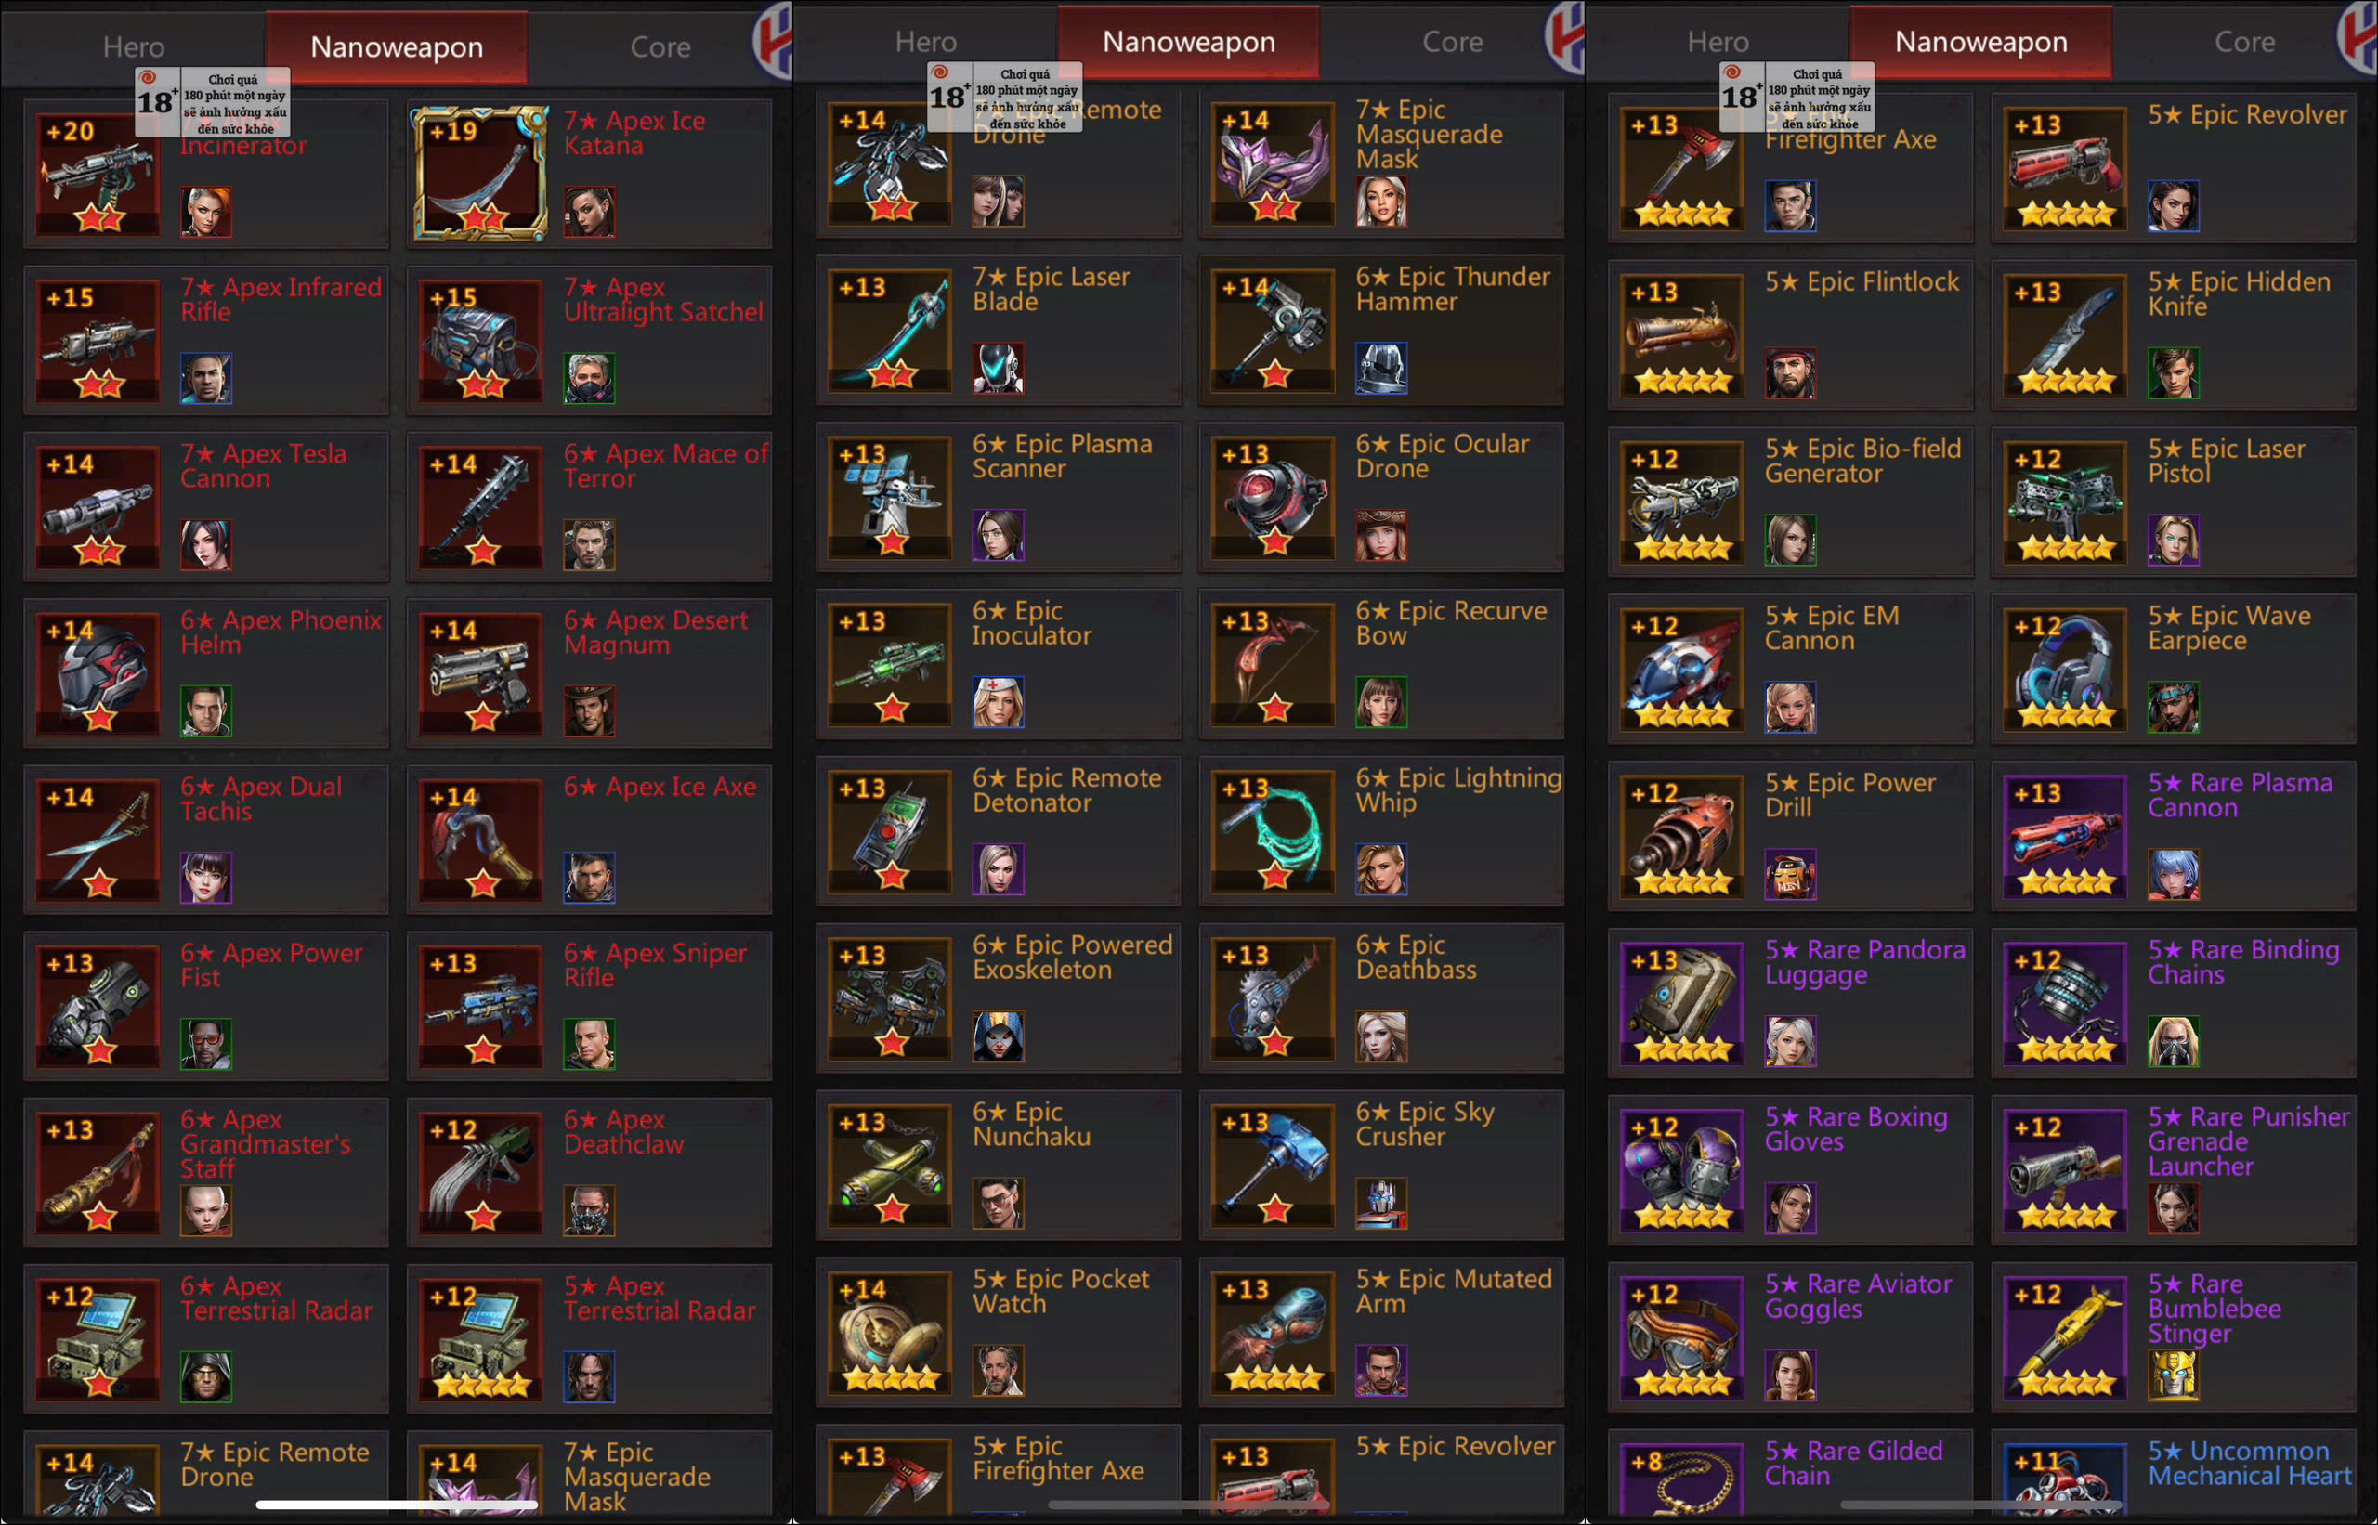This screenshot has height=1525, width=2378.
Task: Select Nanoweapon tab in the right panel
Action: 1980,42
